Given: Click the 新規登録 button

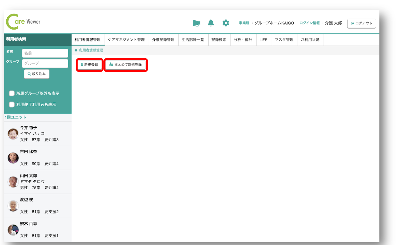Looking at the screenshot, I should 90,65.
